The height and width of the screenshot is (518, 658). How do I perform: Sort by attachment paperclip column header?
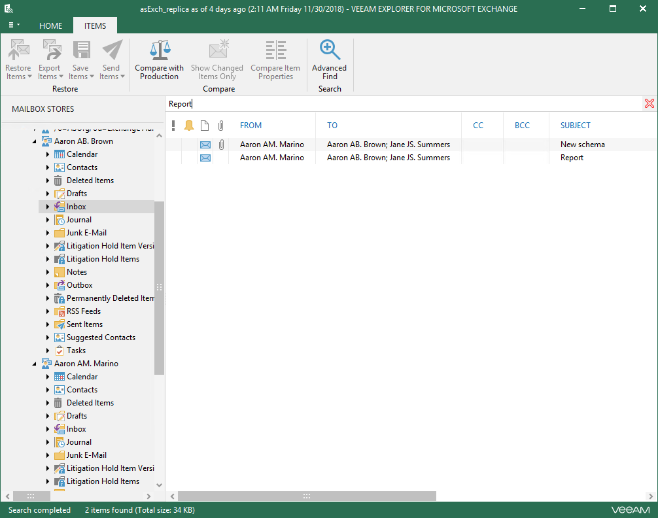220,125
